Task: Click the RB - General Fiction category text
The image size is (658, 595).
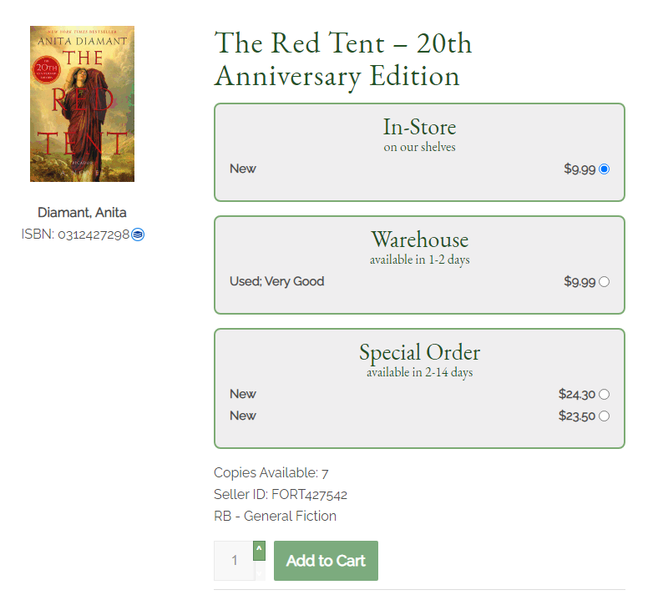Action: point(276,517)
